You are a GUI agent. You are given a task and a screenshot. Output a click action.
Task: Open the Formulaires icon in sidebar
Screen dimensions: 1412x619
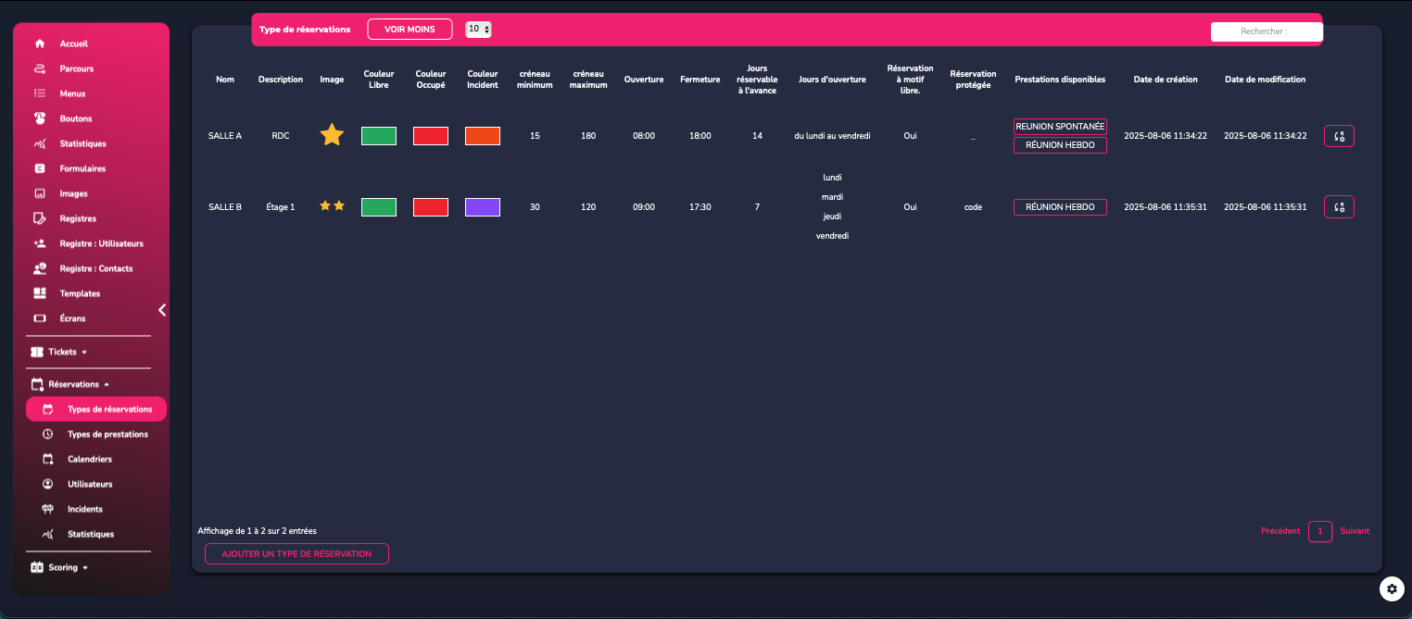tap(39, 168)
